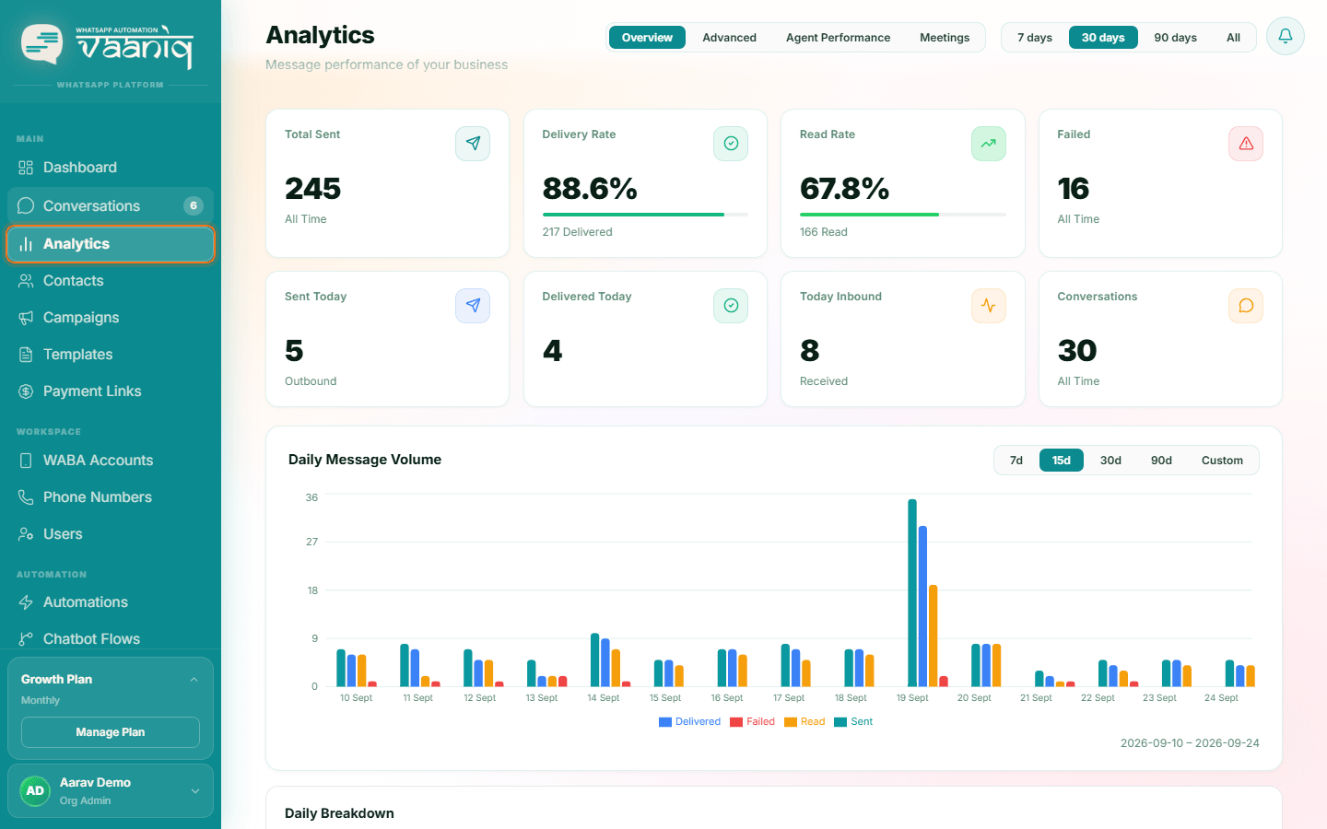Click the Phone Numbers handset icon
1327x829 pixels.
[x=26, y=497]
